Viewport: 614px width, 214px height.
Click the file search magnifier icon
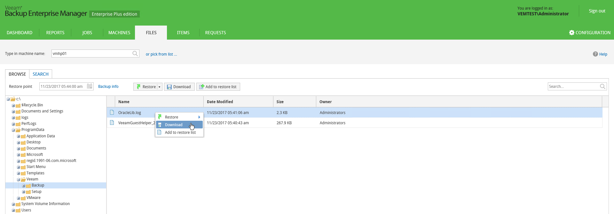point(602,86)
